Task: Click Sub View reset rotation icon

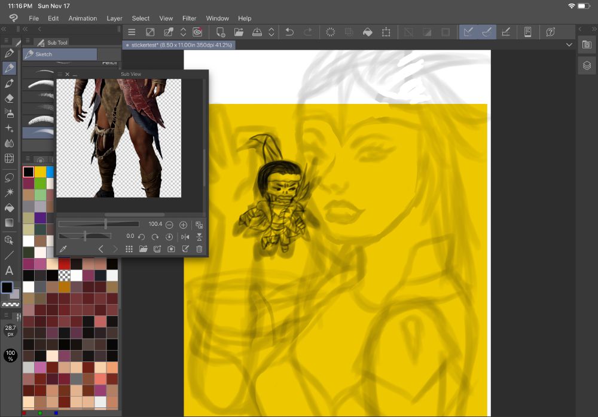Action: click(x=169, y=237)
